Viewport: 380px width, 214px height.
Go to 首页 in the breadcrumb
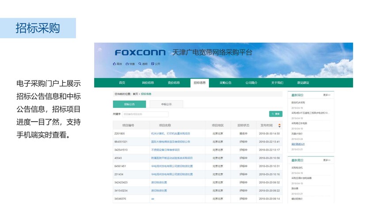tap(135, 94)
